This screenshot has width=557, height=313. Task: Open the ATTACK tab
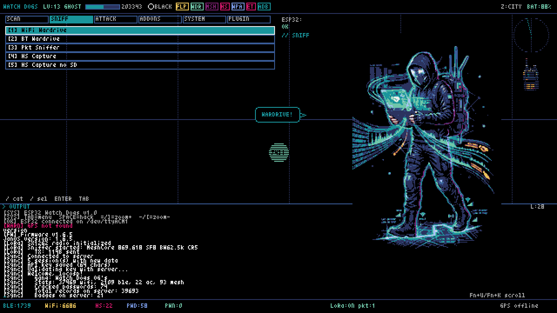[116, 19]
